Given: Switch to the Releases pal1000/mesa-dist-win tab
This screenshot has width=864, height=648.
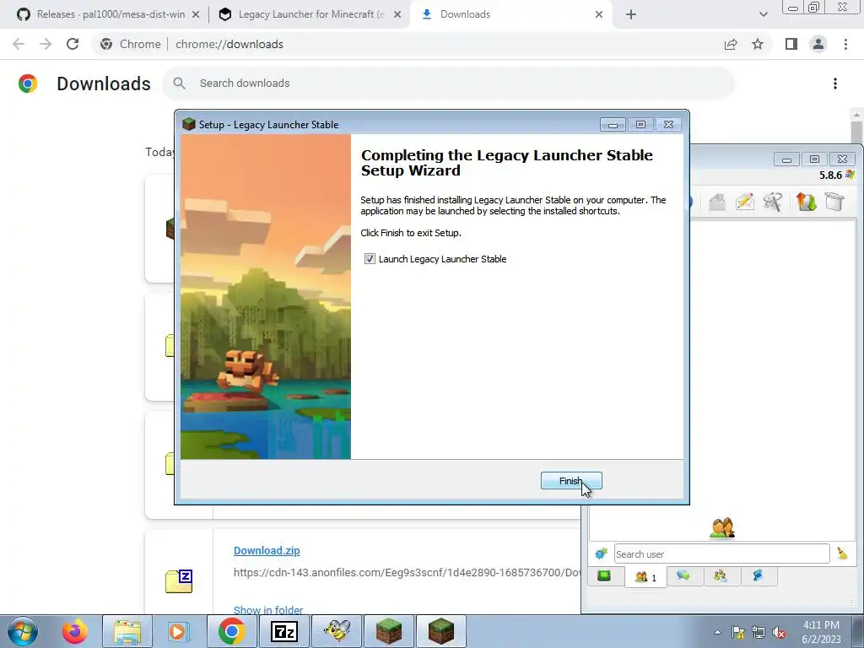Looking at the screenshot, I should (x=111, y=14).
